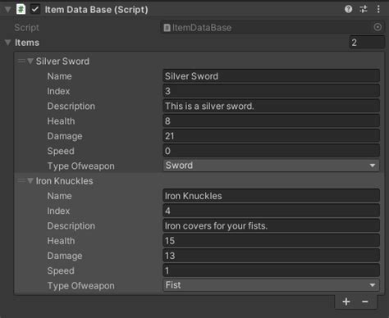Screen dimensions: 389x318
Task: Click the 'Items' list label
Action: click(x=27, y=43)
